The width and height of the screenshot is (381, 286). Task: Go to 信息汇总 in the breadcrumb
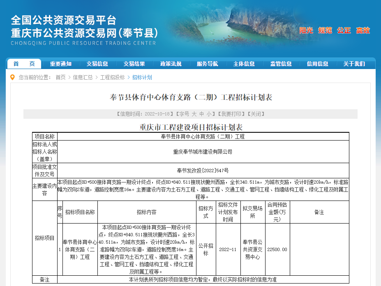(83, 77)
